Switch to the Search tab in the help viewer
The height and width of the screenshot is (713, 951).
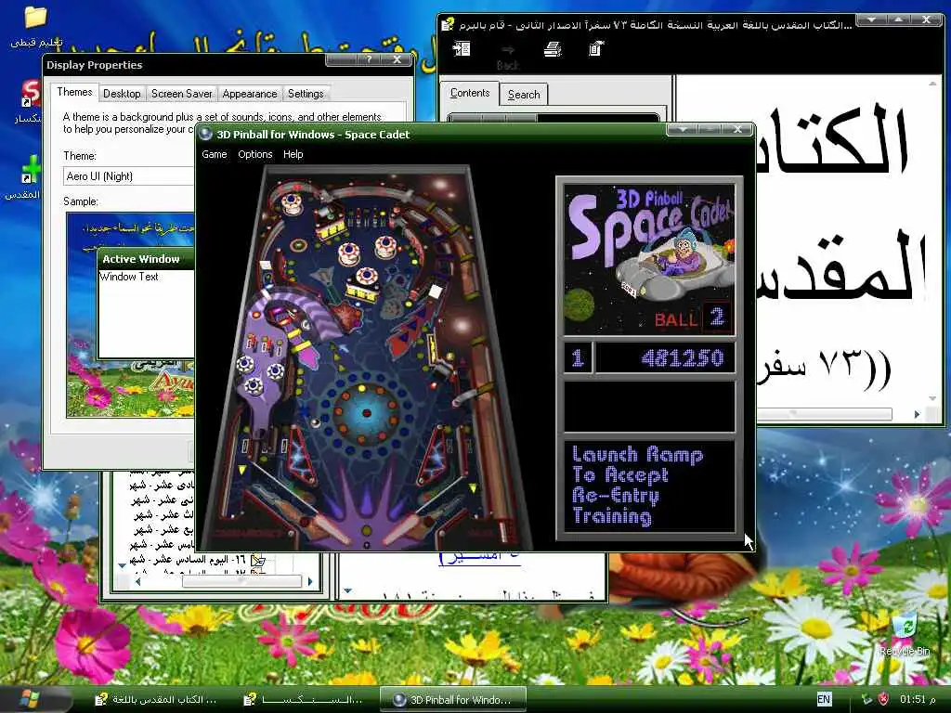tap(524, 95)
